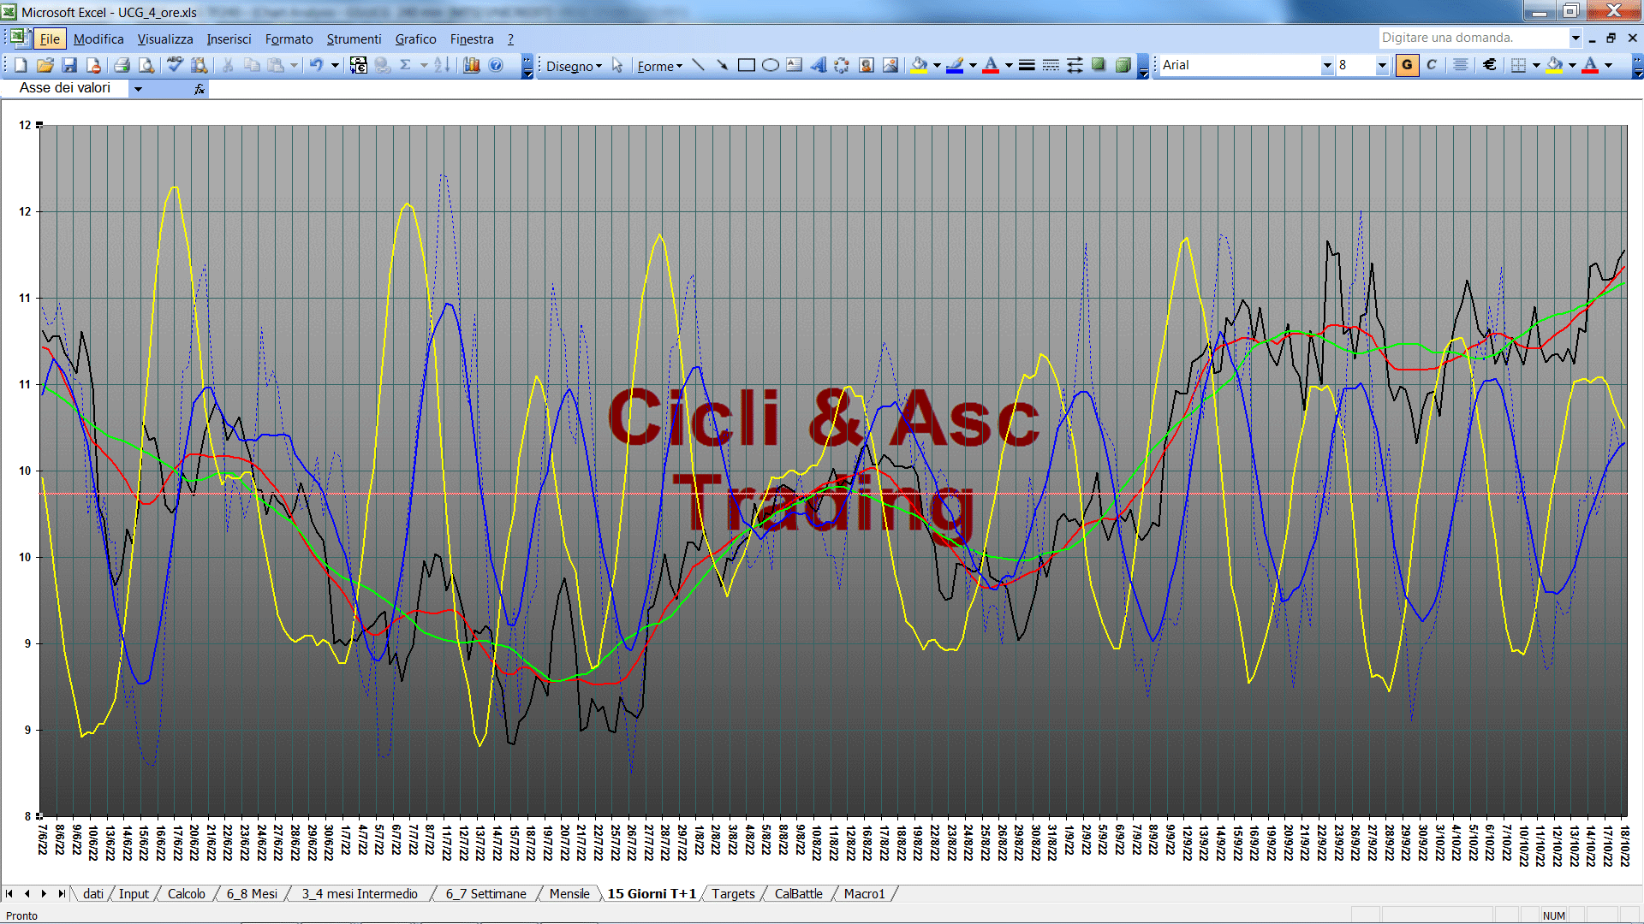Open the Chart Wizard icon
Screen dimensions: 1644x924
pos(472,65)
